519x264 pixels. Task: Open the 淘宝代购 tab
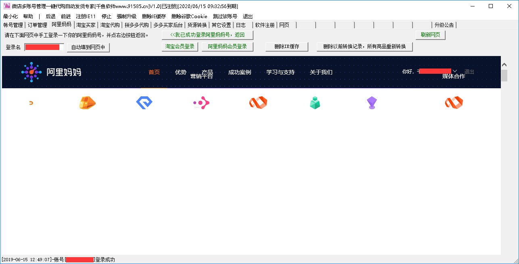110,25
